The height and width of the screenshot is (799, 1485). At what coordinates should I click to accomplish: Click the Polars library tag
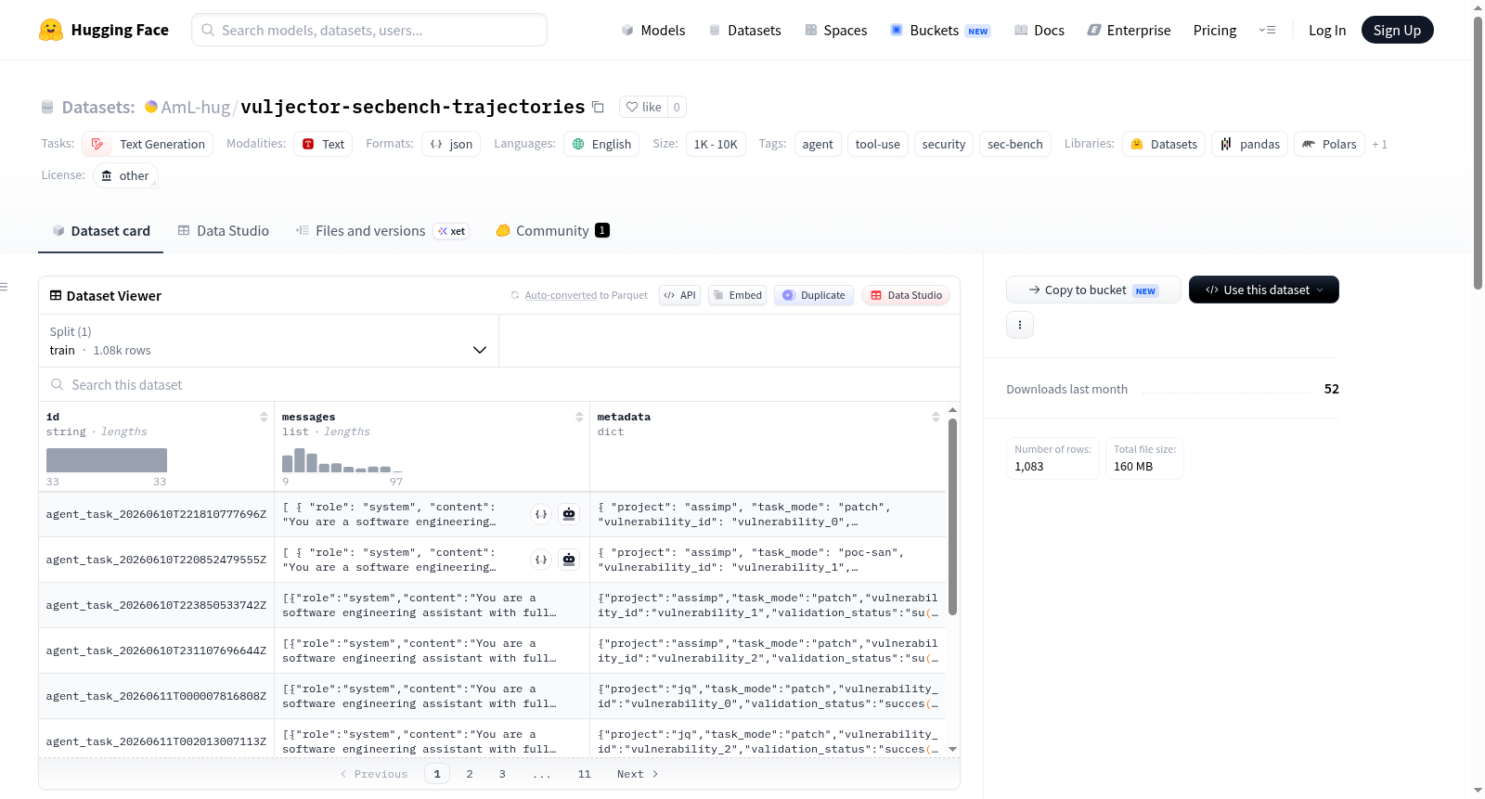[1329, 144]
